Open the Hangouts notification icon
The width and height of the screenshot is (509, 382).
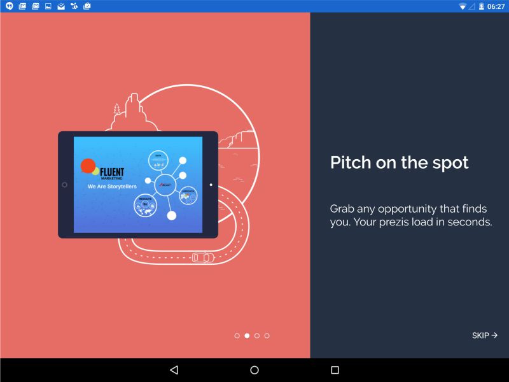[x=10, y=6]
